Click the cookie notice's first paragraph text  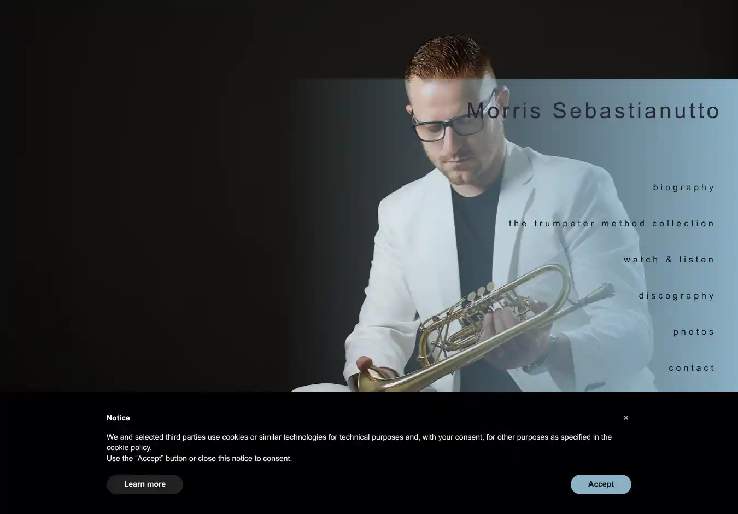click(x=359, y=442)
